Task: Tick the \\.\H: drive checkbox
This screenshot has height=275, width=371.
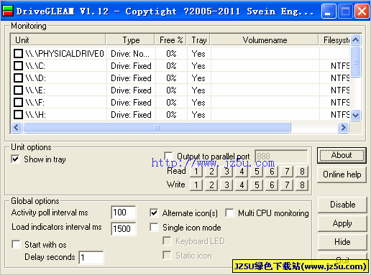Action: (x=18, y=114)
